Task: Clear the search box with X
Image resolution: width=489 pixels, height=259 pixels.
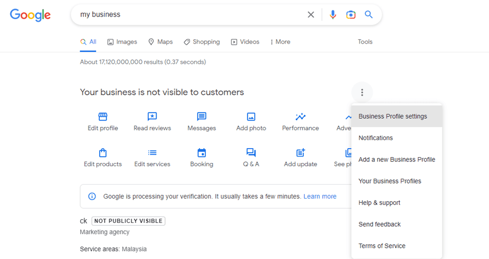Action: click(x=311, y=15)
